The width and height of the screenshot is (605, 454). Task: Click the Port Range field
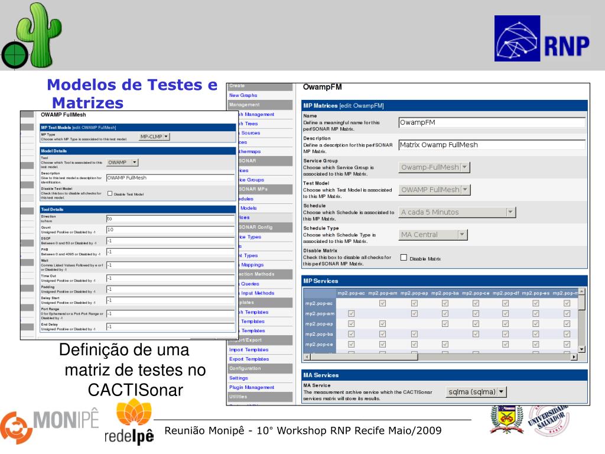[171, 314]
